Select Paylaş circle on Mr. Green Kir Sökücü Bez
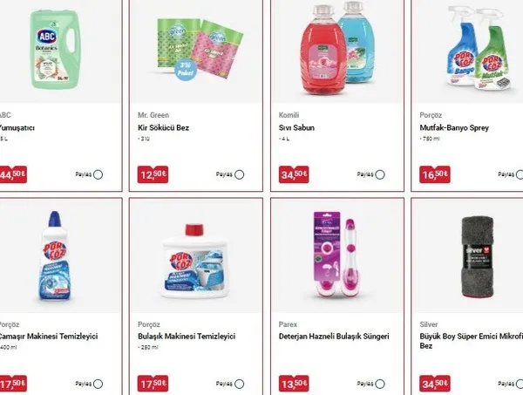The height and width of the screenshot is (395, 523). tap(239, 174)
